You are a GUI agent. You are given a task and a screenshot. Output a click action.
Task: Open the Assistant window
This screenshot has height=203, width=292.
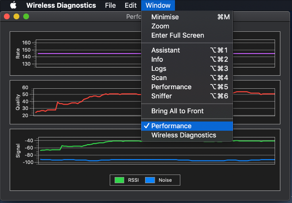187,50
